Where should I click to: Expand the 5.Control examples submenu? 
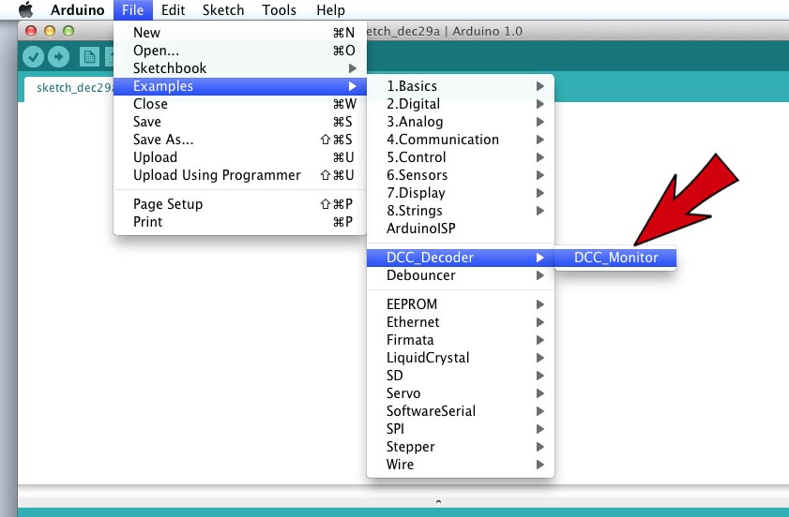click(461, 157)
